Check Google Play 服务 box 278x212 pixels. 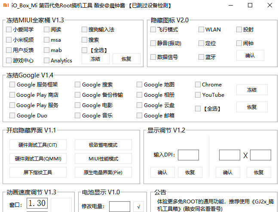pos(12,105)
